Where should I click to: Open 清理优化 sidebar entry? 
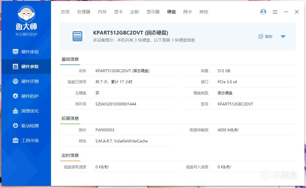point(26,111)
